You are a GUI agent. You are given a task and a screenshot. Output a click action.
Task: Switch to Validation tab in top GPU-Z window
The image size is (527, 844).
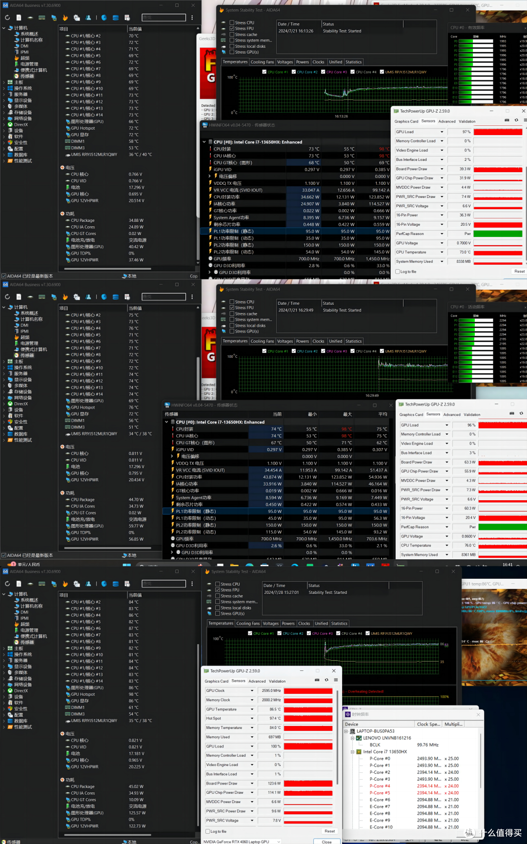point(467,121)
